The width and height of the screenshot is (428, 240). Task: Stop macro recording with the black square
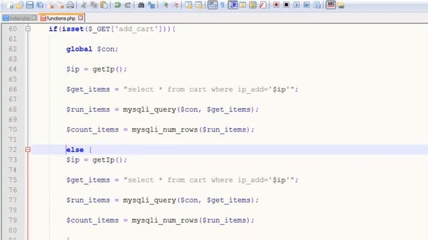(x=286, y=5)
